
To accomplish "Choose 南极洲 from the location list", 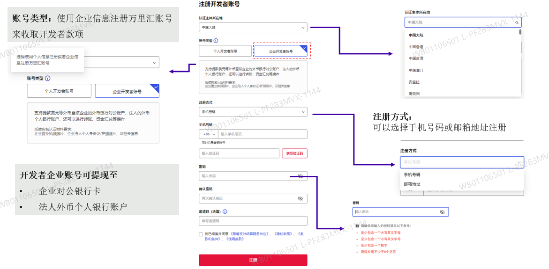I will click(414, 94).
